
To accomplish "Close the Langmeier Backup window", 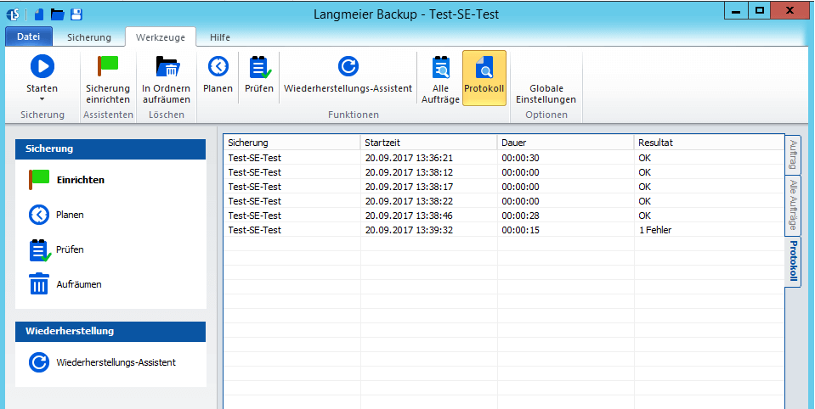I will (790, 10).
